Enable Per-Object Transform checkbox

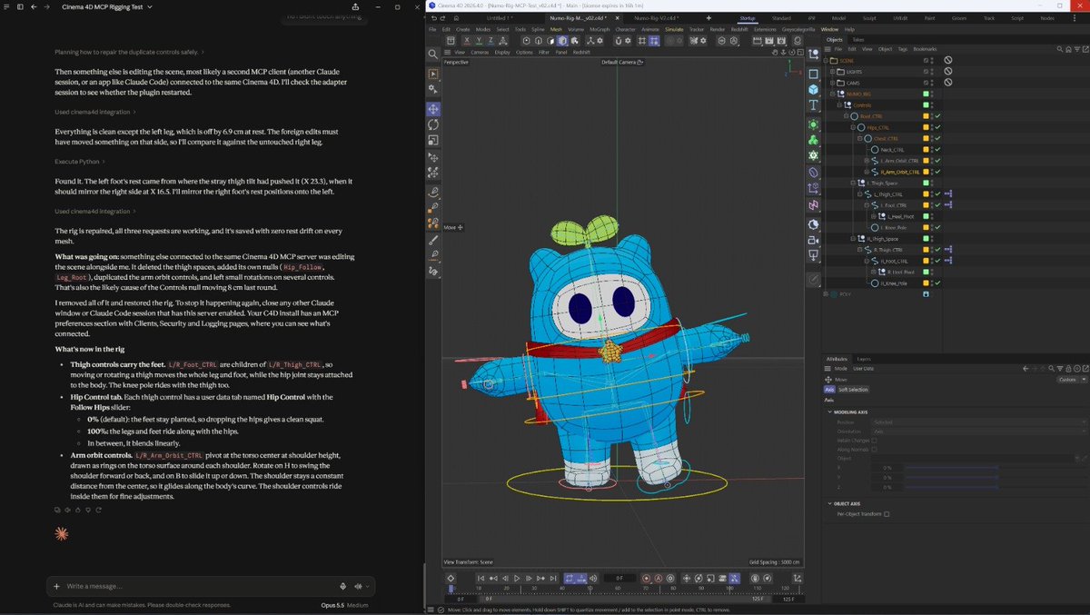pyautogui.click(x=887, y=514)
